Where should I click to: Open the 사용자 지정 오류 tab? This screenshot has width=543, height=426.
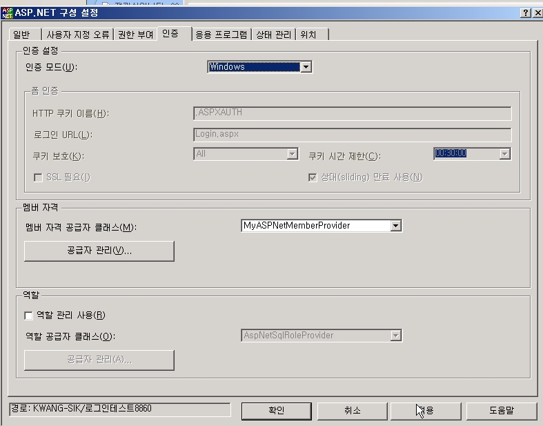pyautogui.click(x=77, y=35)
